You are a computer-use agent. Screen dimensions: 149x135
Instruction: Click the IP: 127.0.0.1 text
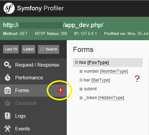coord(85,33)
